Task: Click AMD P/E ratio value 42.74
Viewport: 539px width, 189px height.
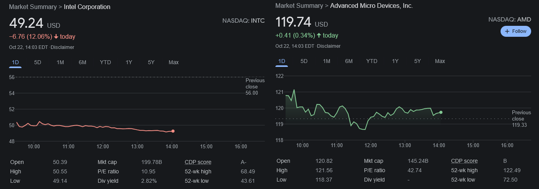Action: point(415,170)
